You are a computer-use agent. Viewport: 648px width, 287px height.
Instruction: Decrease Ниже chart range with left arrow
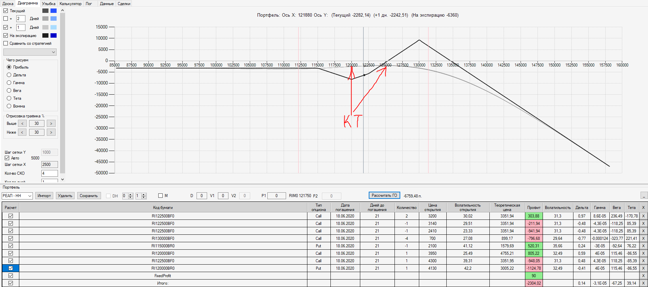[22, 132]
